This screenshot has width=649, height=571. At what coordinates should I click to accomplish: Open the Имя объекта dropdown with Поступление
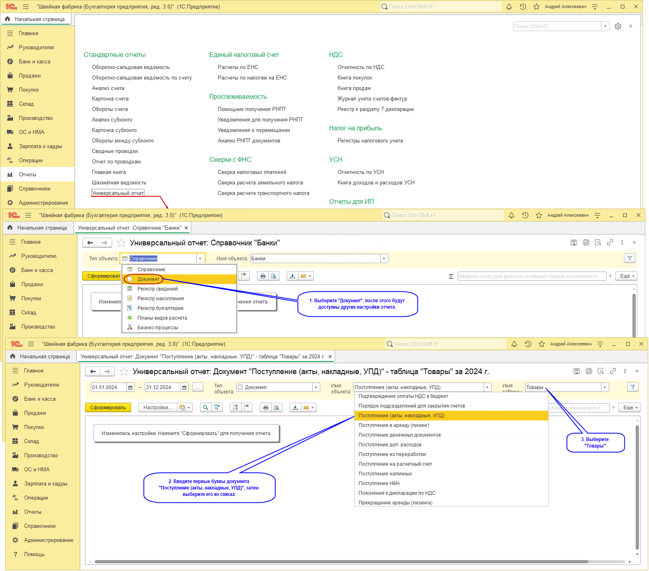pyautogui.click(x=487, y=387)
